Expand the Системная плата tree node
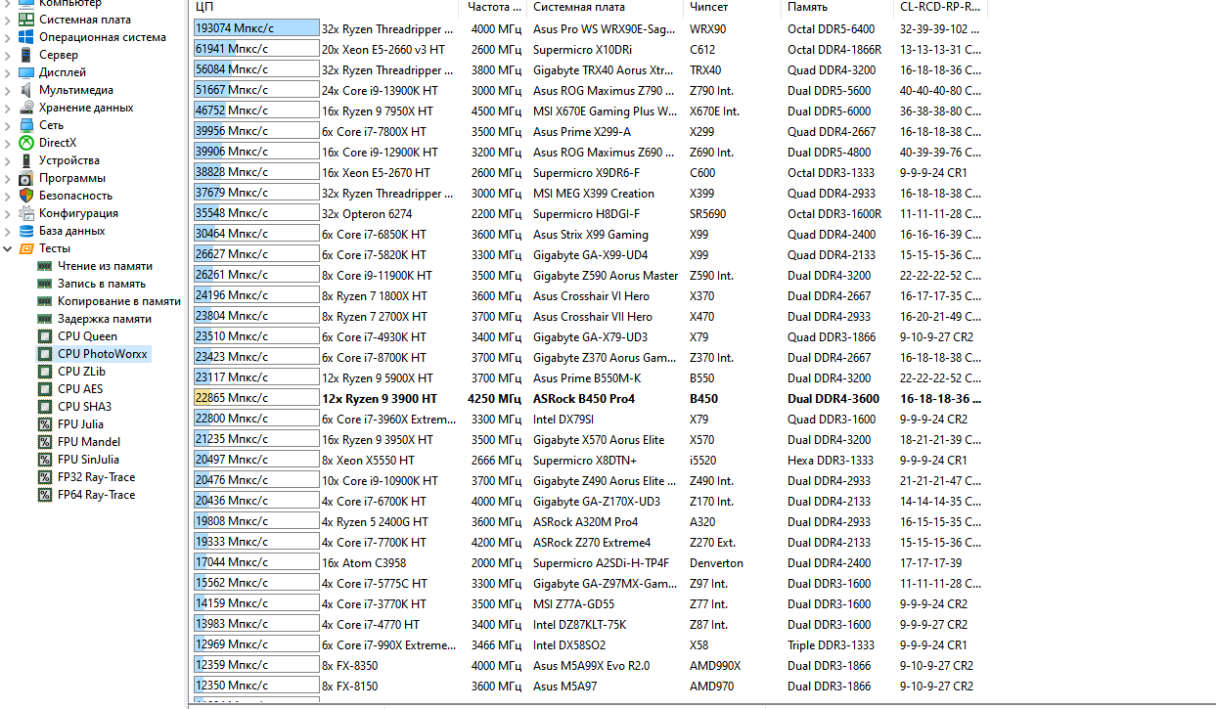This screenshot has width=1216, height=709. pyautogui.click(x=8, y=20)
